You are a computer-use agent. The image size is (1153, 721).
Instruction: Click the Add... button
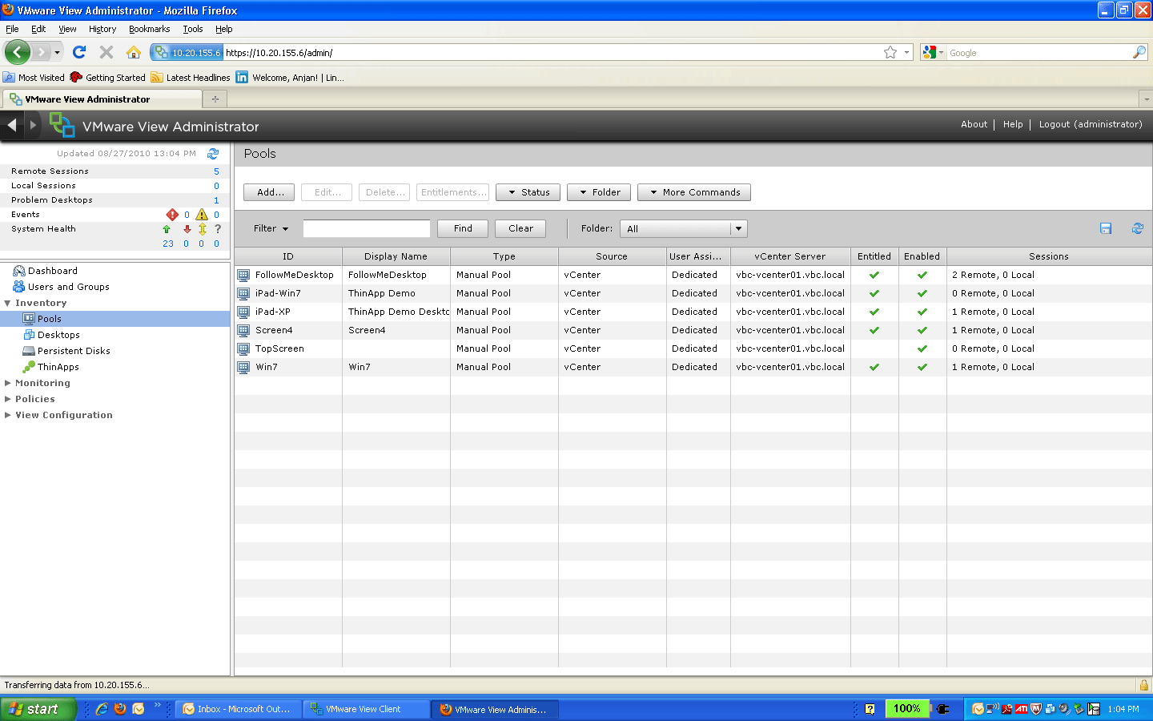click(x=269, y=192)
